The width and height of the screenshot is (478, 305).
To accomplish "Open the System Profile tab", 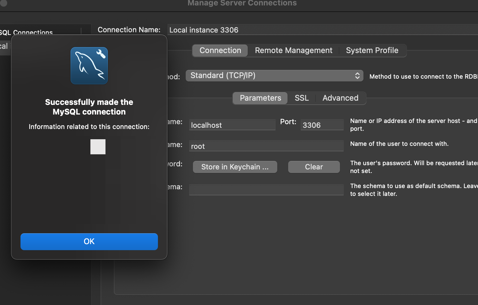I will (x=372, y=50).
